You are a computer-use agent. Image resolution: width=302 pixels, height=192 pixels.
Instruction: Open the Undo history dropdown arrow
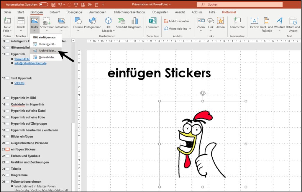coord(64,5)
